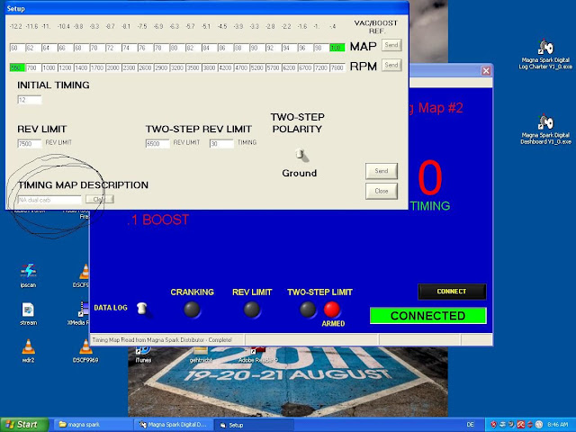
Task: Open Magna Spark Digital Log Charter desktop icon
Action: pos(545,54)
